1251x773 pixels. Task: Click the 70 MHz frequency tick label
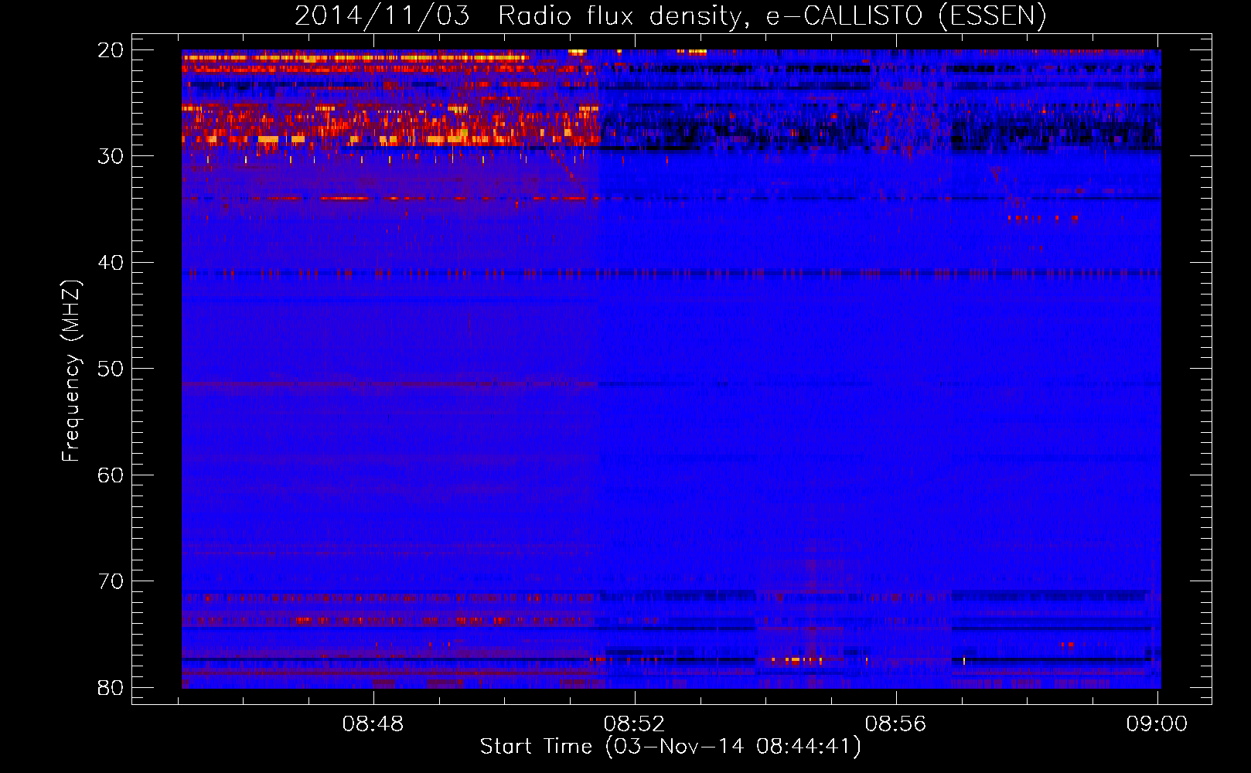(111, 581)
